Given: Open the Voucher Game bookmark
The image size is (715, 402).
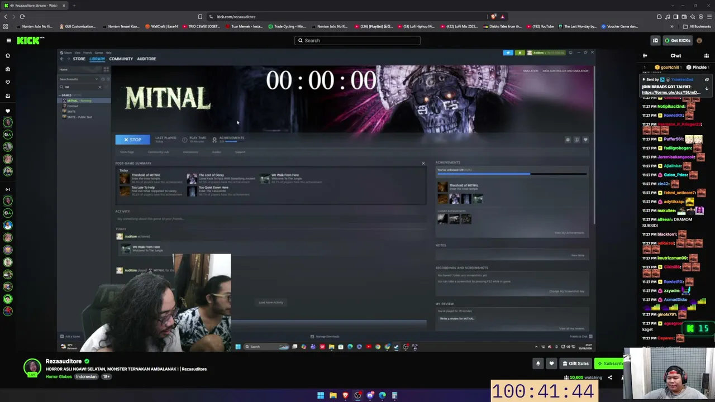Looking at the screenshot, I should coord(619,26).
